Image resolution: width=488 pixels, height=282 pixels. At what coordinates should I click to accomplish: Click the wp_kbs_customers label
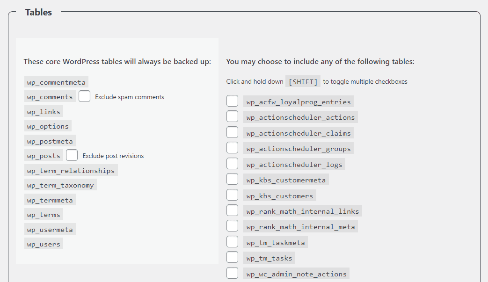280,196
